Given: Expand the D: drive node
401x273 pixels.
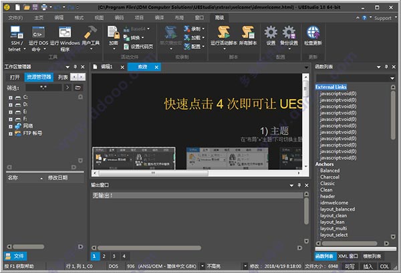Looking at the screenshot, I should point(11,105).
